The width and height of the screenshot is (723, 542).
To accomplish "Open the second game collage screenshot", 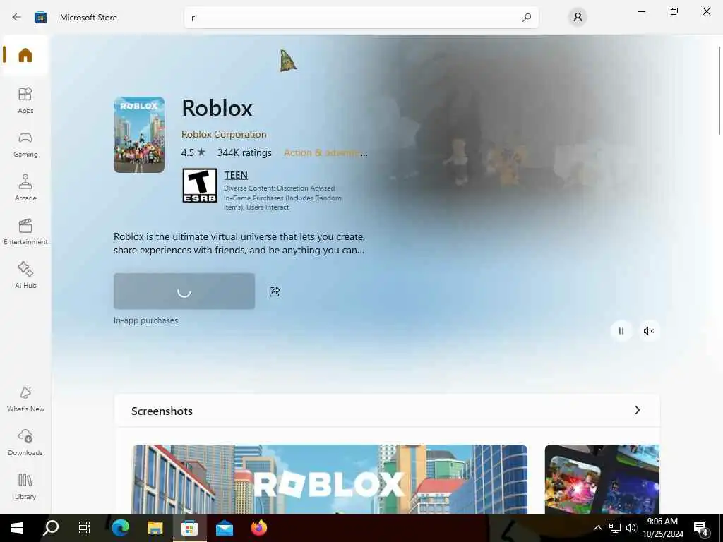I will 602,479.
